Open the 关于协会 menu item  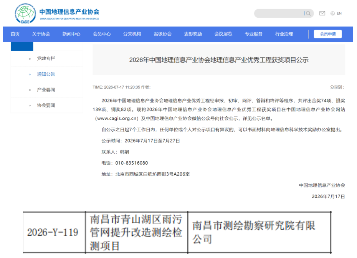[x=41, y=34]
